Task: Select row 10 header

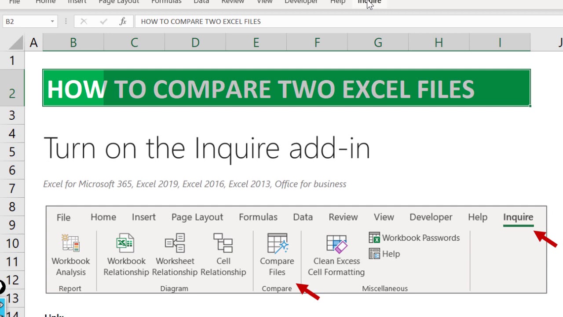Action: point(12,243)
